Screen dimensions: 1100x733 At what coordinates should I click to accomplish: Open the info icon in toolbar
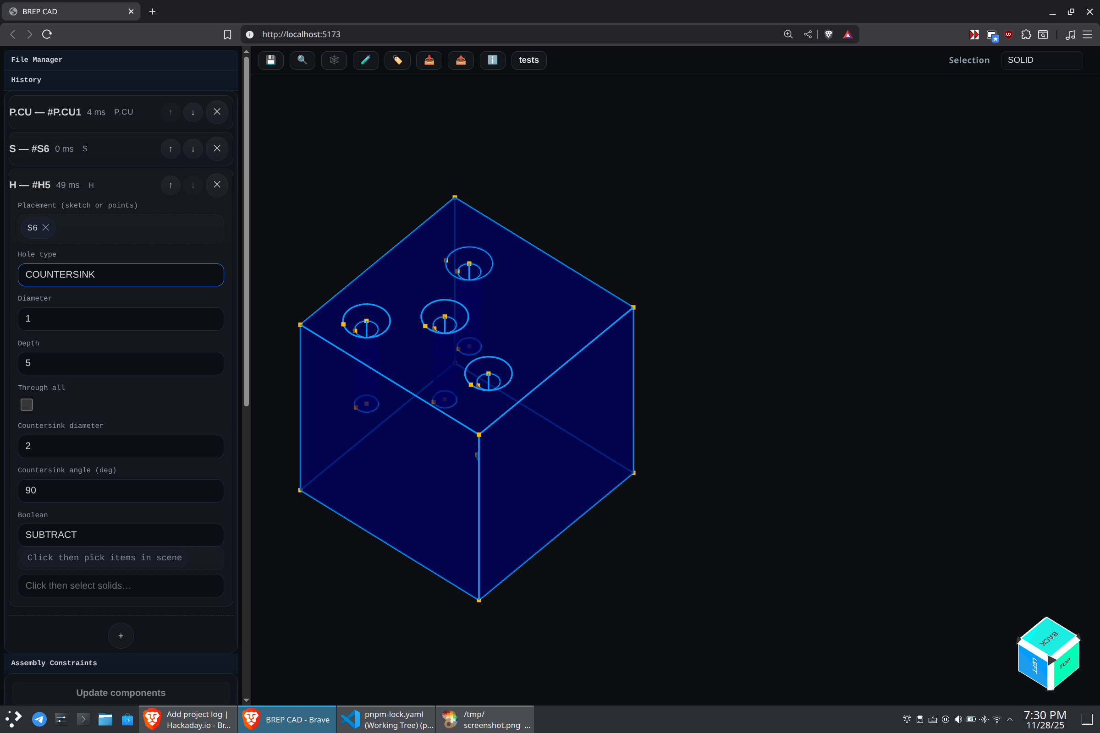[492, 60]
